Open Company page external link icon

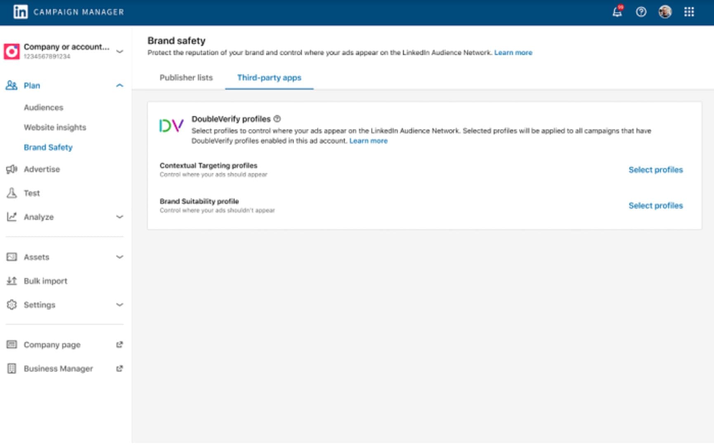(x=119, y=344)
